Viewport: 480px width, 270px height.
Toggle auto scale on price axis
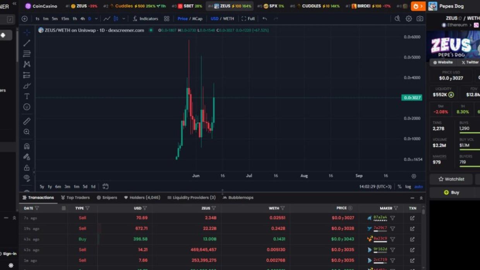click(418, 187)
